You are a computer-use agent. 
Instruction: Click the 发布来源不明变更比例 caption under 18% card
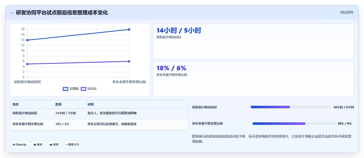(x=172, y=75)
